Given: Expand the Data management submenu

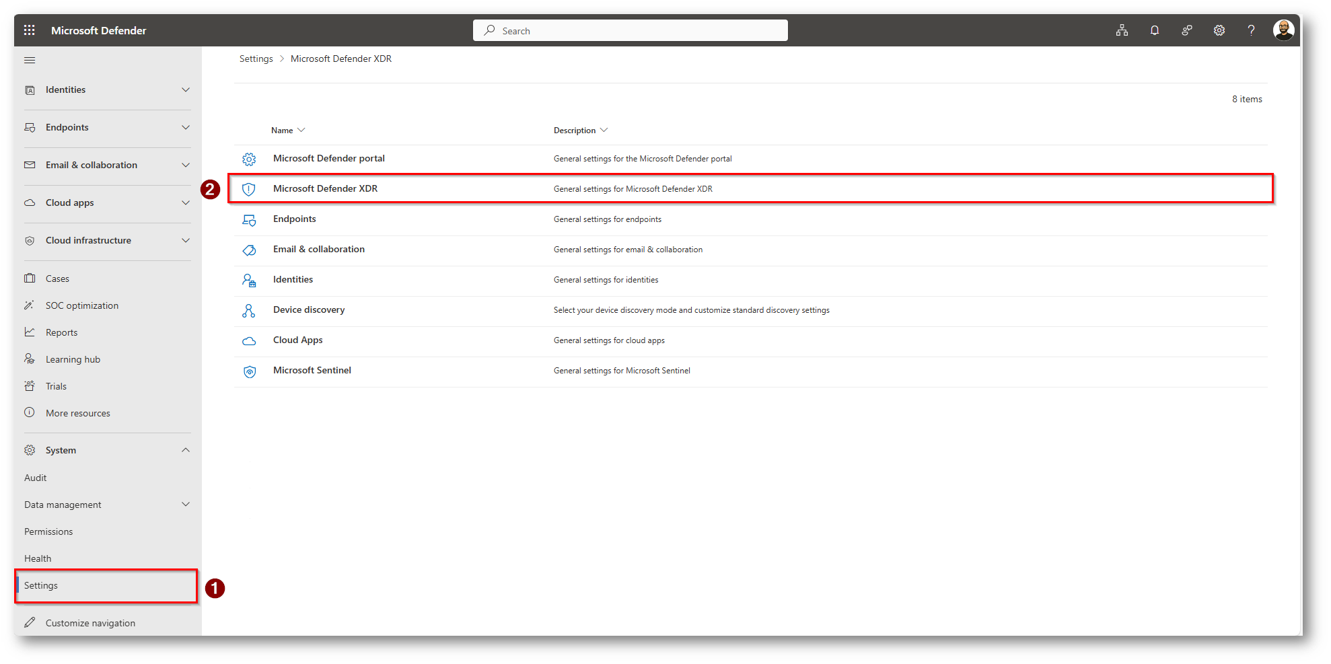Looking at the screenshot, I should point(186,505).
